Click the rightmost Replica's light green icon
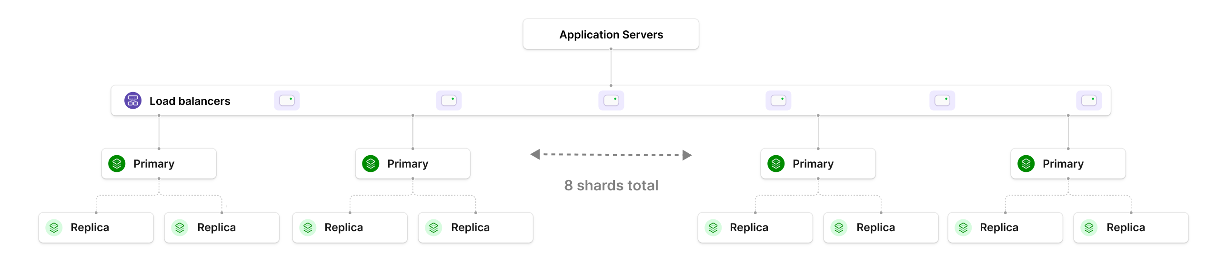 [1089, 228]
